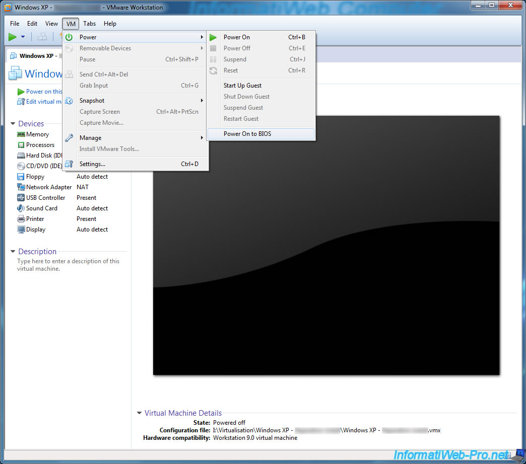Click the description text field
The image size is (526, 464).
[69, 265]
